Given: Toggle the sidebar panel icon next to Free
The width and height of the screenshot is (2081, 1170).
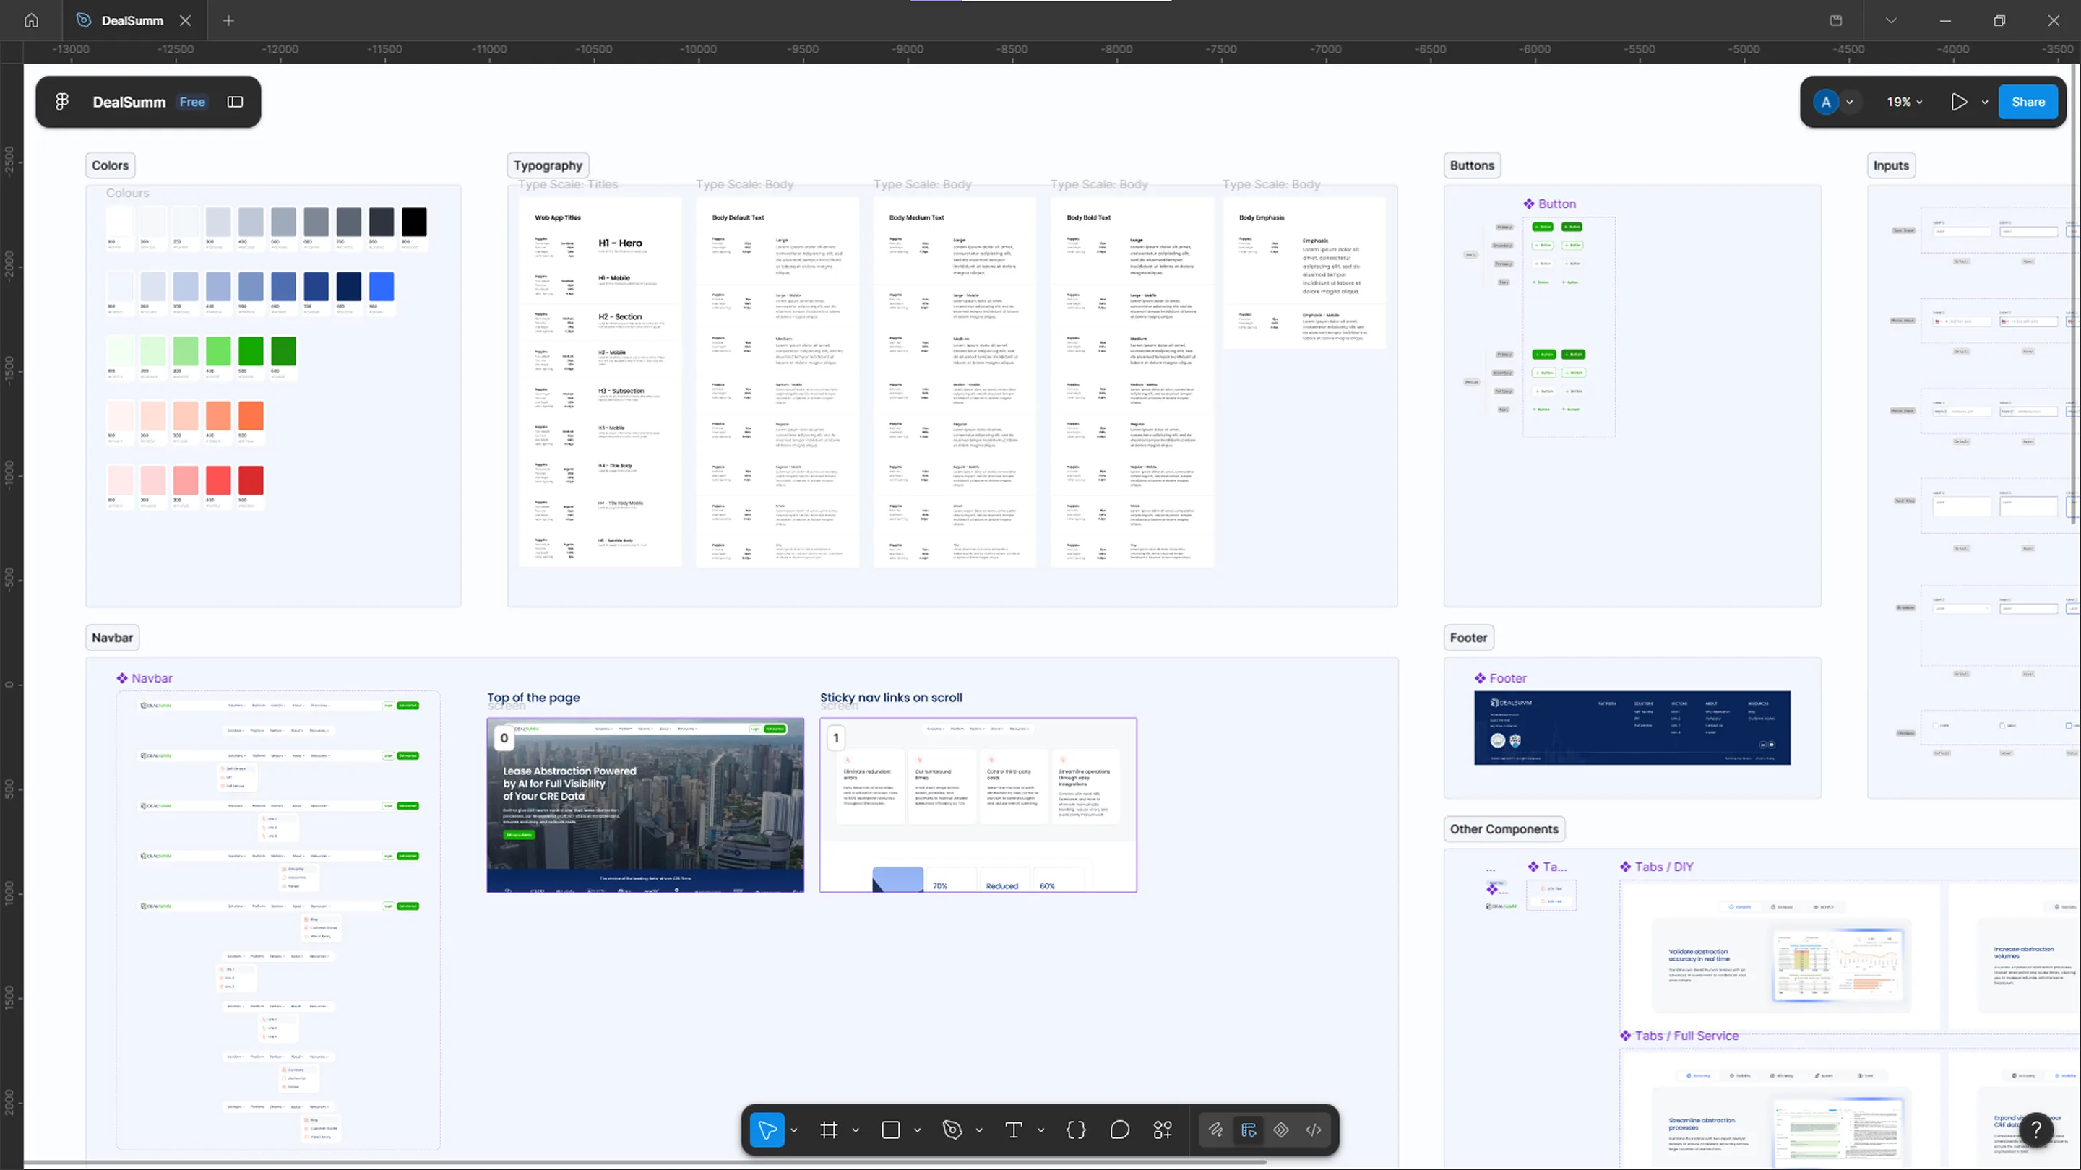Looking at the screenshot, I should 235,102.
